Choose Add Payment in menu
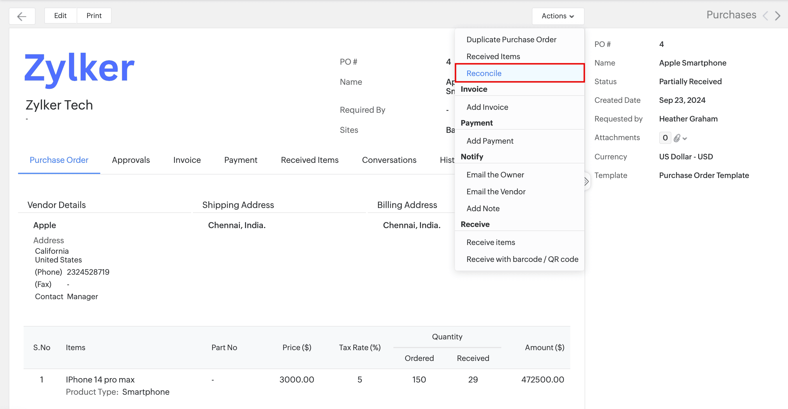The width and height of the screenshot is (788, 409). point(490,141)
